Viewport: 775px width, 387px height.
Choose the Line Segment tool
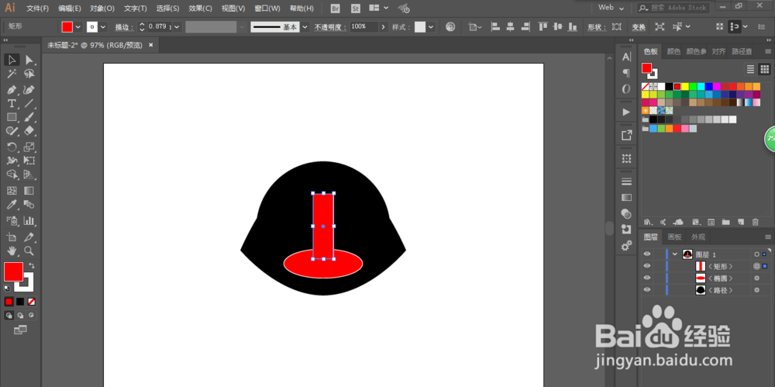[x=29, y=103]
